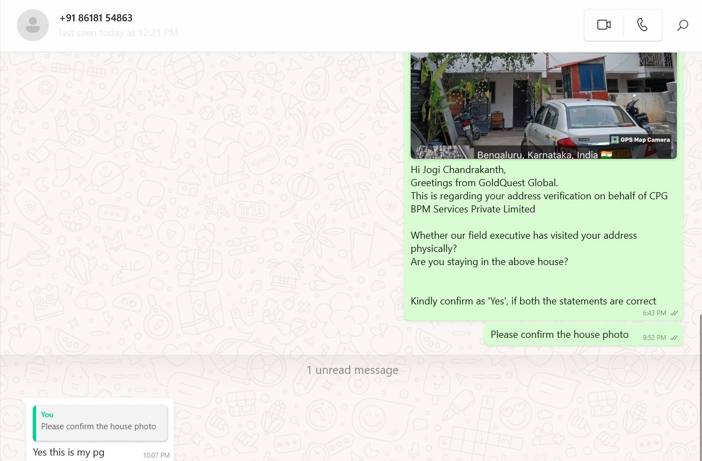Start a video call with the contact
This screenshot has height=461, width=702.
coord(603,25)
